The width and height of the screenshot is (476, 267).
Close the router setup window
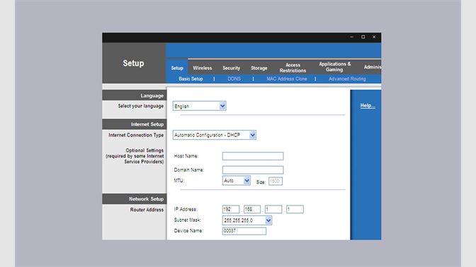pyautogui.click(x=374, y=37)
